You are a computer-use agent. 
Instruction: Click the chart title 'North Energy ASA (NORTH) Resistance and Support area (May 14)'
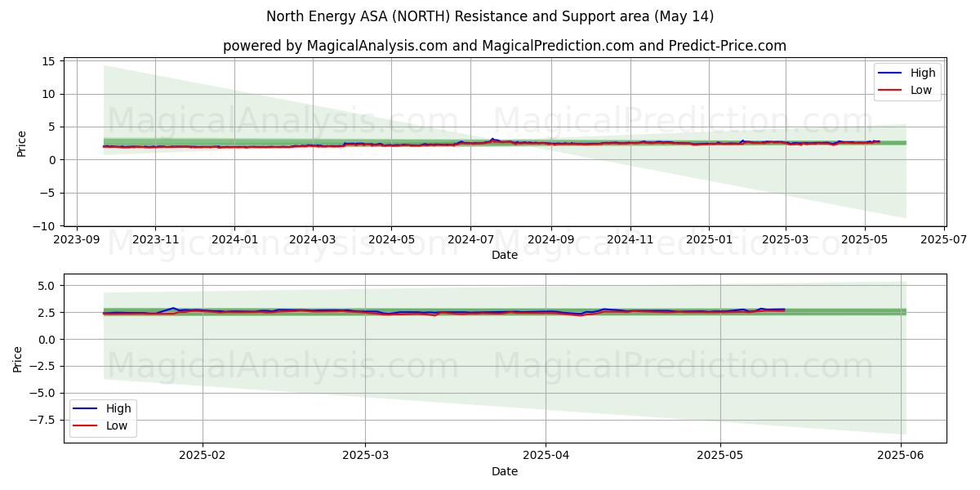(490, 16)
